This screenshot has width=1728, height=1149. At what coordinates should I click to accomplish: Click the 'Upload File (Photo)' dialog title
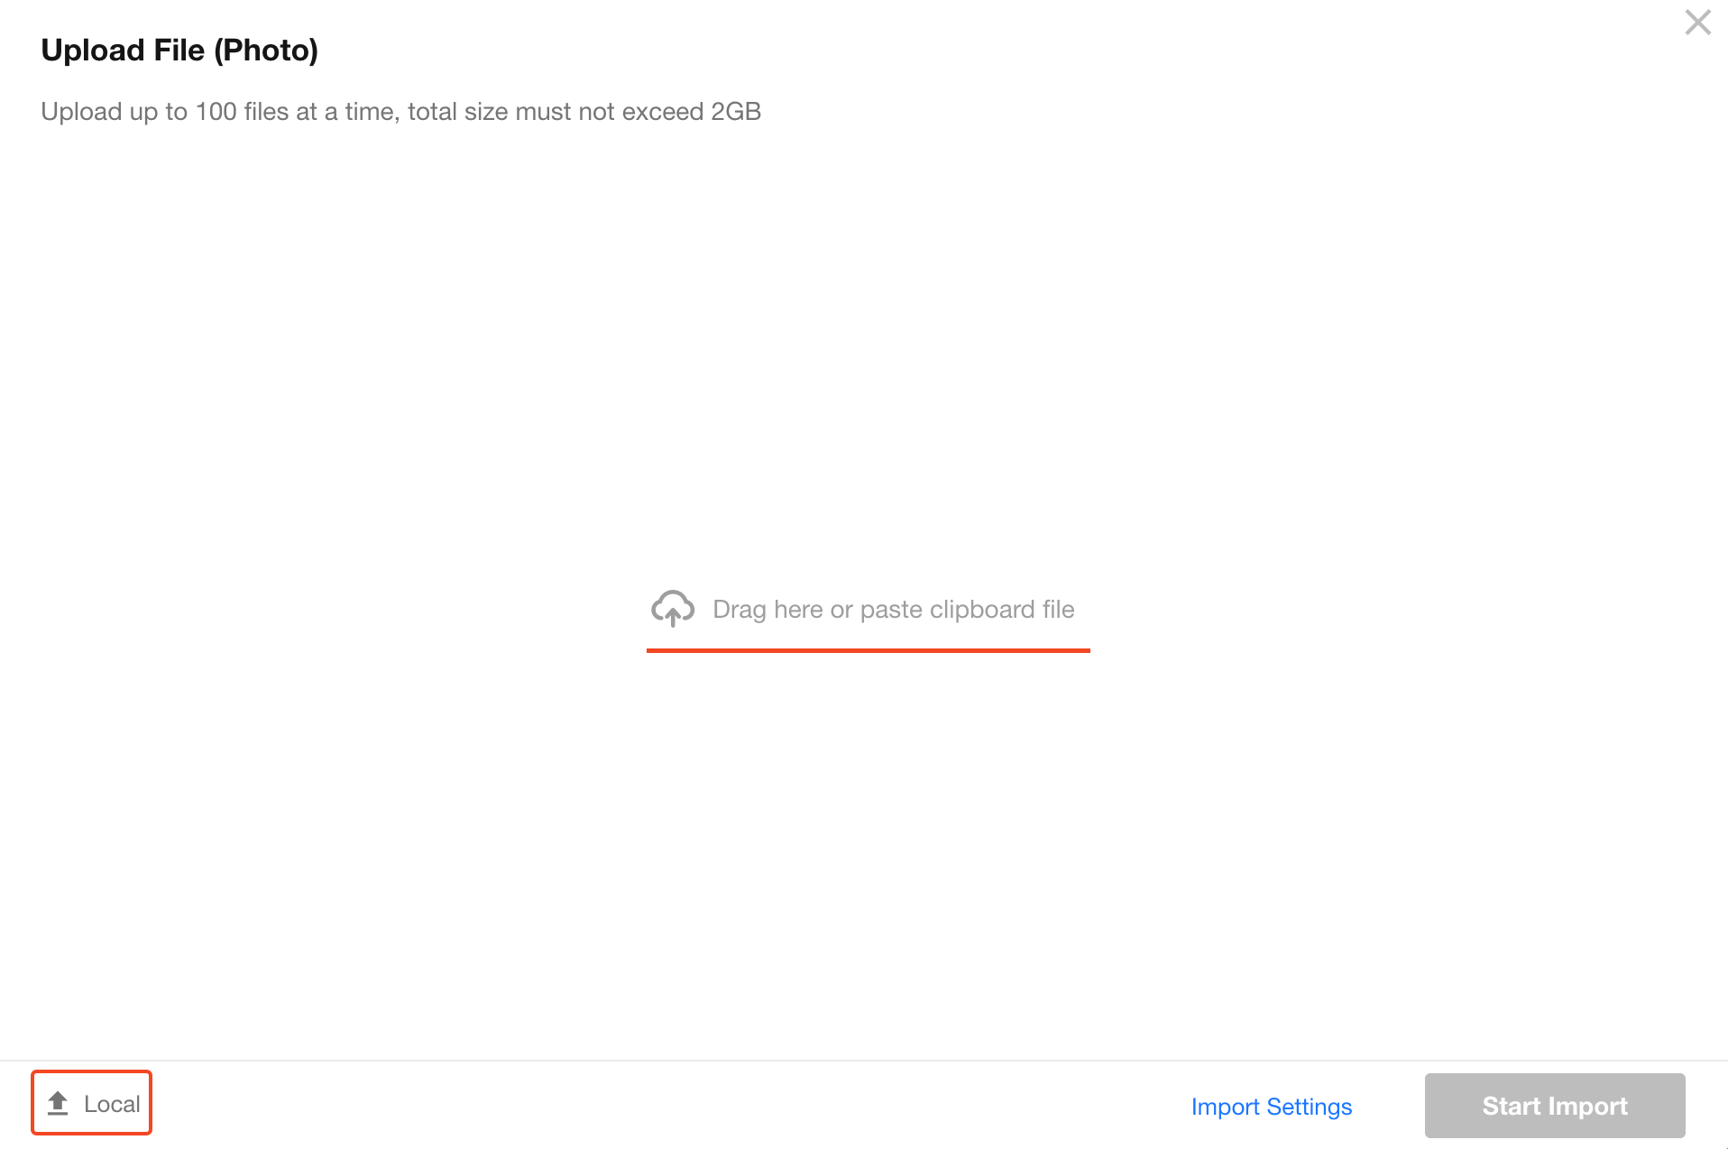tap(179, 51)
